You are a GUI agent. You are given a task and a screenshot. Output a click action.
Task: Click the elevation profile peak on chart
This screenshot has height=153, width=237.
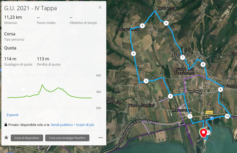coord(42,85)
